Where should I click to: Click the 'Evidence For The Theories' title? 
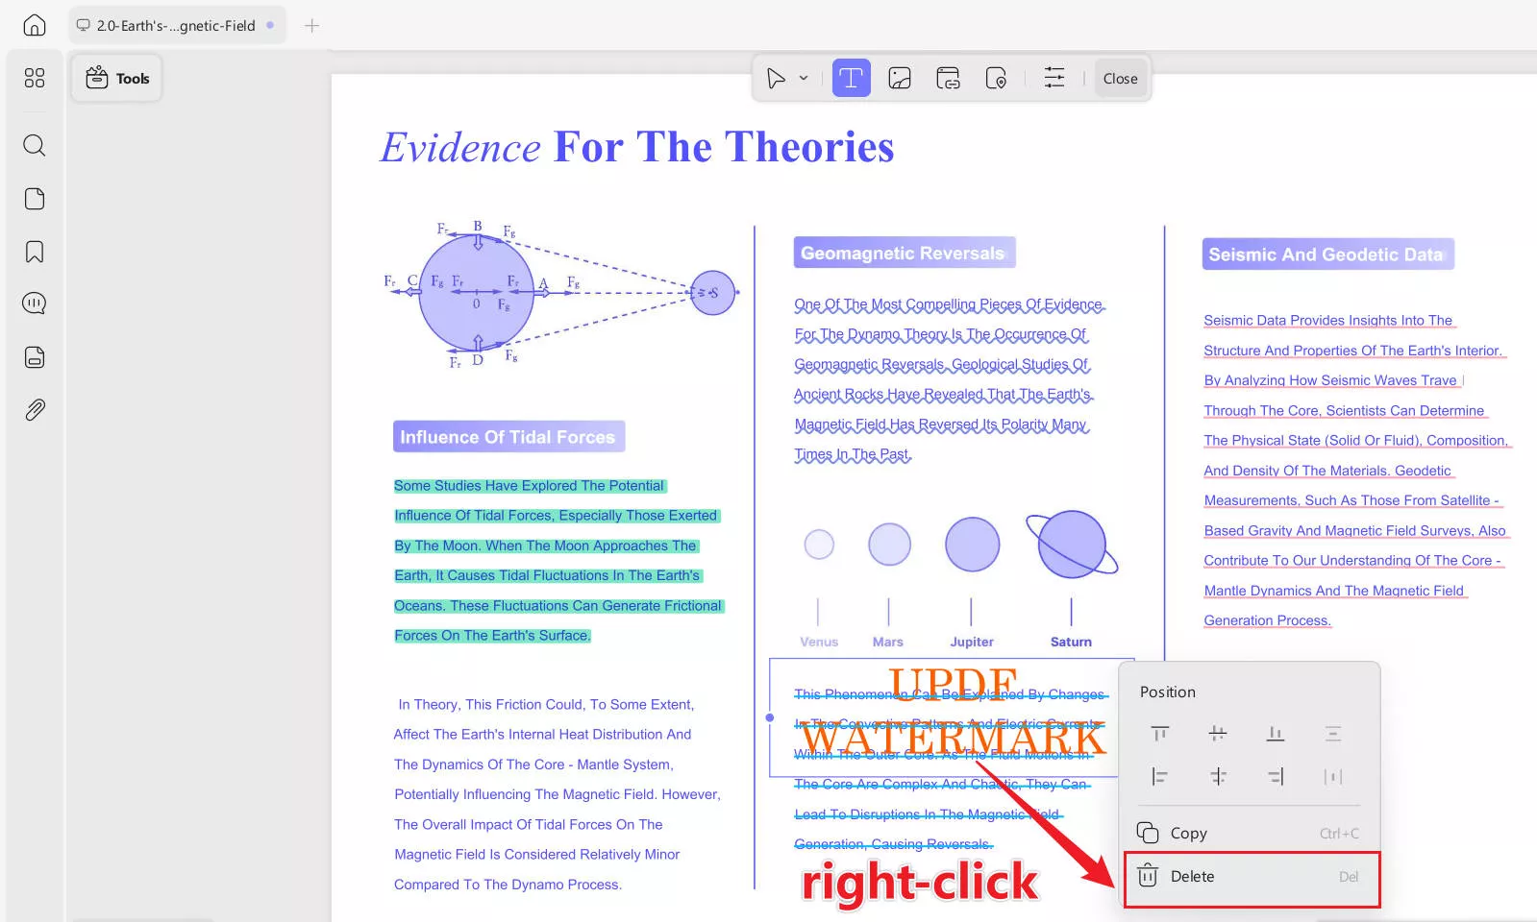pyautogui.click(x=637, y=147)
